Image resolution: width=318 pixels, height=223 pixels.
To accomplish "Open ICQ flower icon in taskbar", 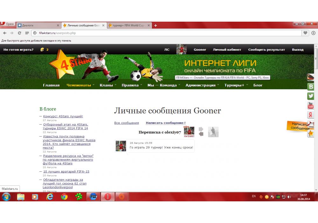I will click(x=79, y=197).
